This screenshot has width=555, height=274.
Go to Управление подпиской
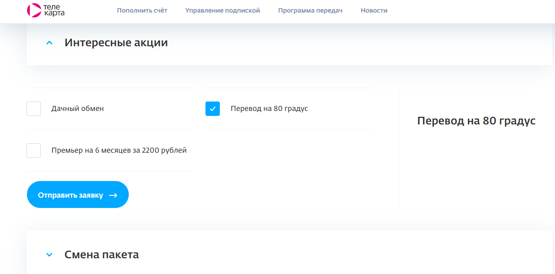point(223,10)
